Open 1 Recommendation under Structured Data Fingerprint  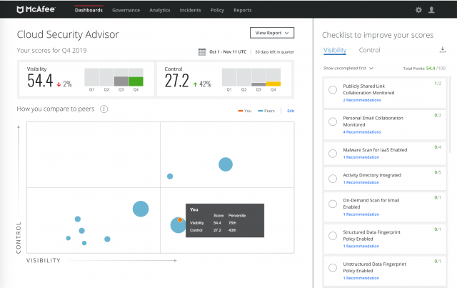tap(361, 246)
